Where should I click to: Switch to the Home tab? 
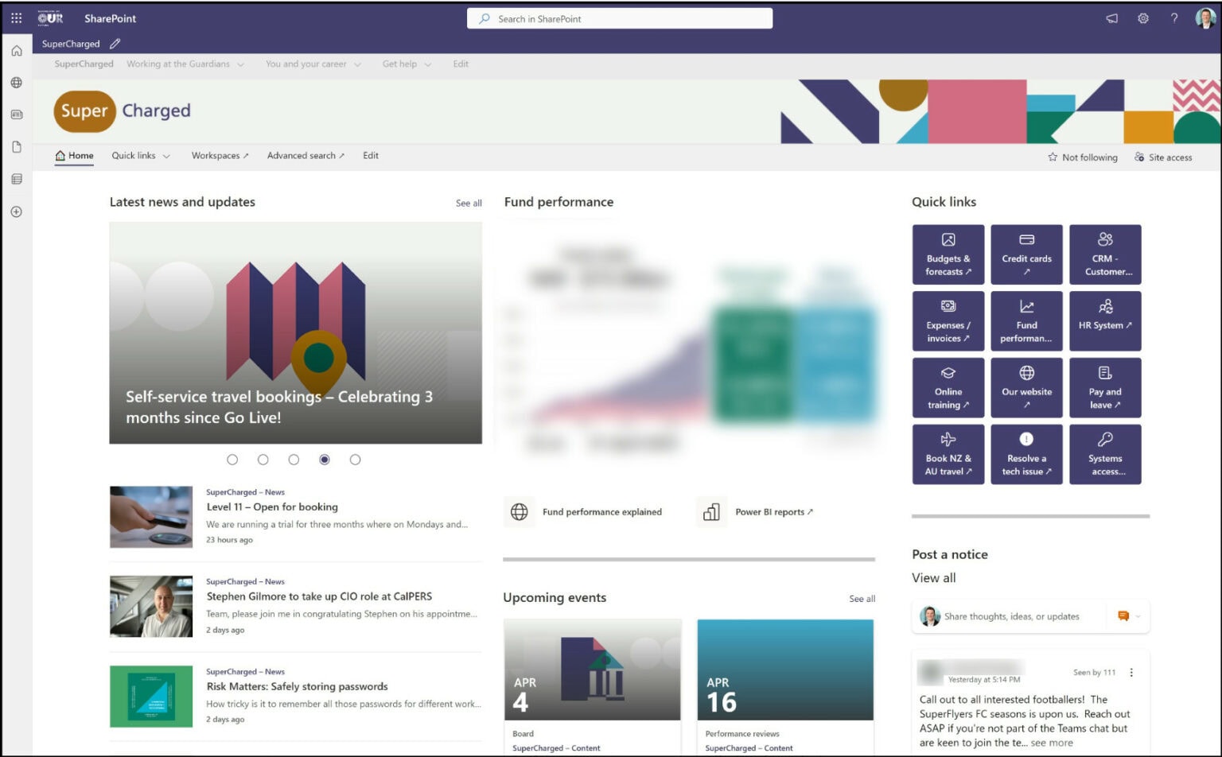(73, 155)
